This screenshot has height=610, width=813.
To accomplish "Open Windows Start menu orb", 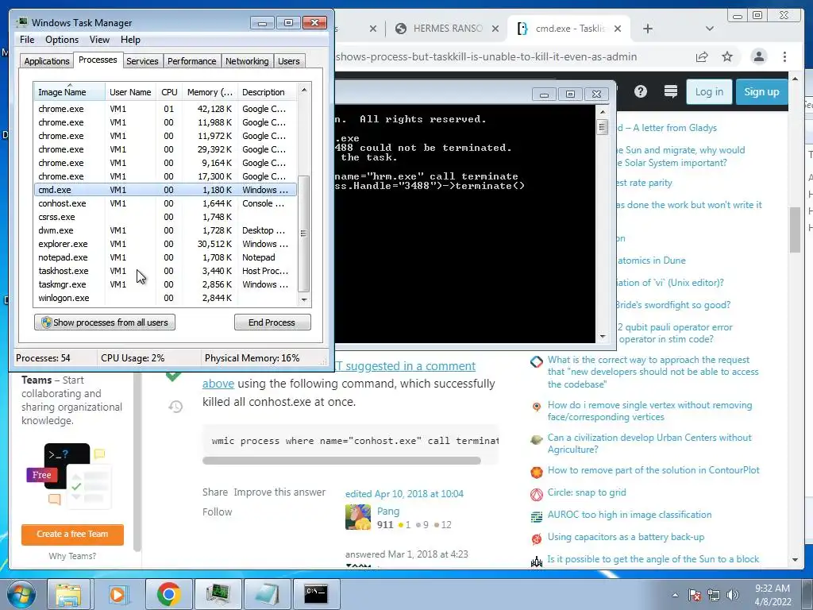I will tap(21, 594).
